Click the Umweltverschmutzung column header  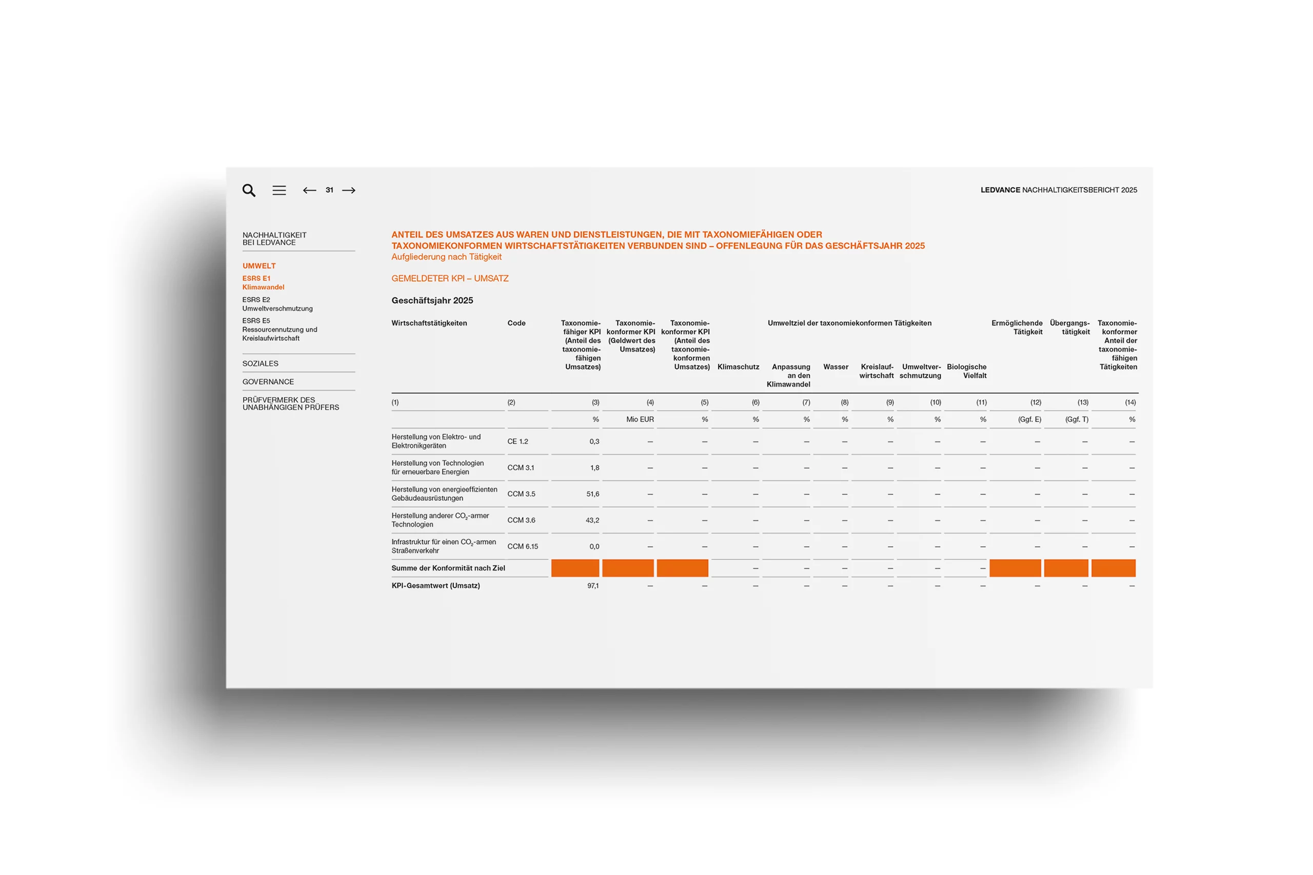(x=920, y=371)
